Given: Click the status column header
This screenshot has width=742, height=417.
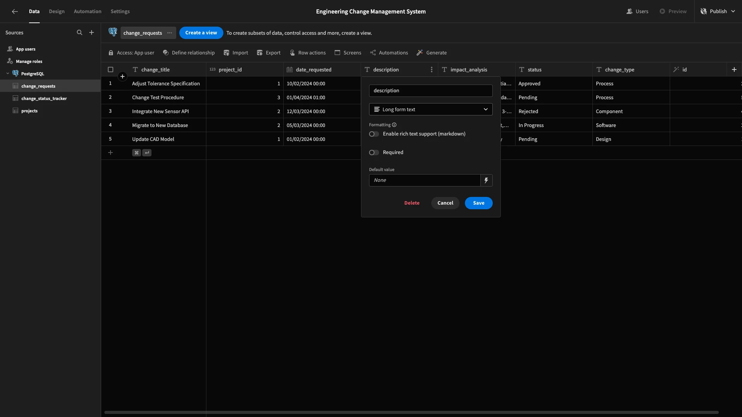Looking at the screenshot, I should point(554,70).
